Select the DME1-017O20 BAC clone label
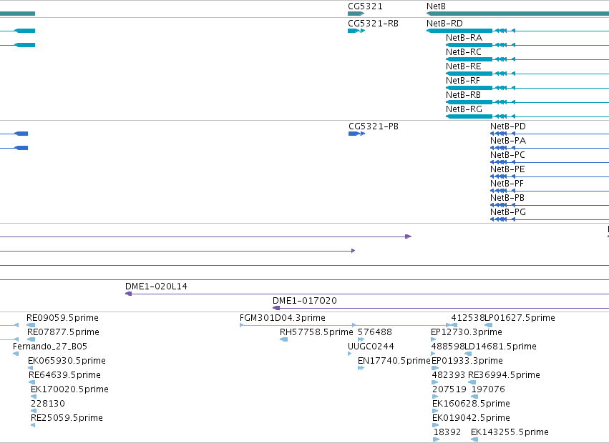The width and height of the screenshot is (609, 443). pyautogui.click(x=305, y=301)
